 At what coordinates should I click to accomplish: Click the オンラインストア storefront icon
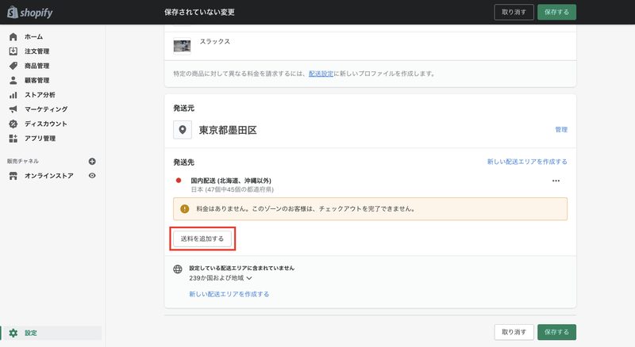13,176
